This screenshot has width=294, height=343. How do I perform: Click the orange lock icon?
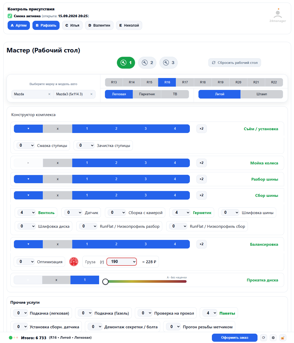(283, 338)
